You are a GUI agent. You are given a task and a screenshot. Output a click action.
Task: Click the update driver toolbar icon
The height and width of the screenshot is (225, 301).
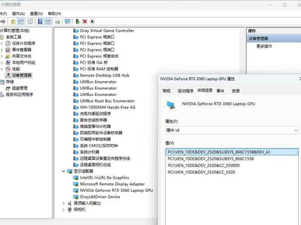point(78,21)
